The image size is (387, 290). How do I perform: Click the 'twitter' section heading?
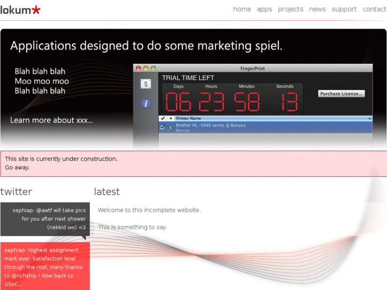[17, 192]
